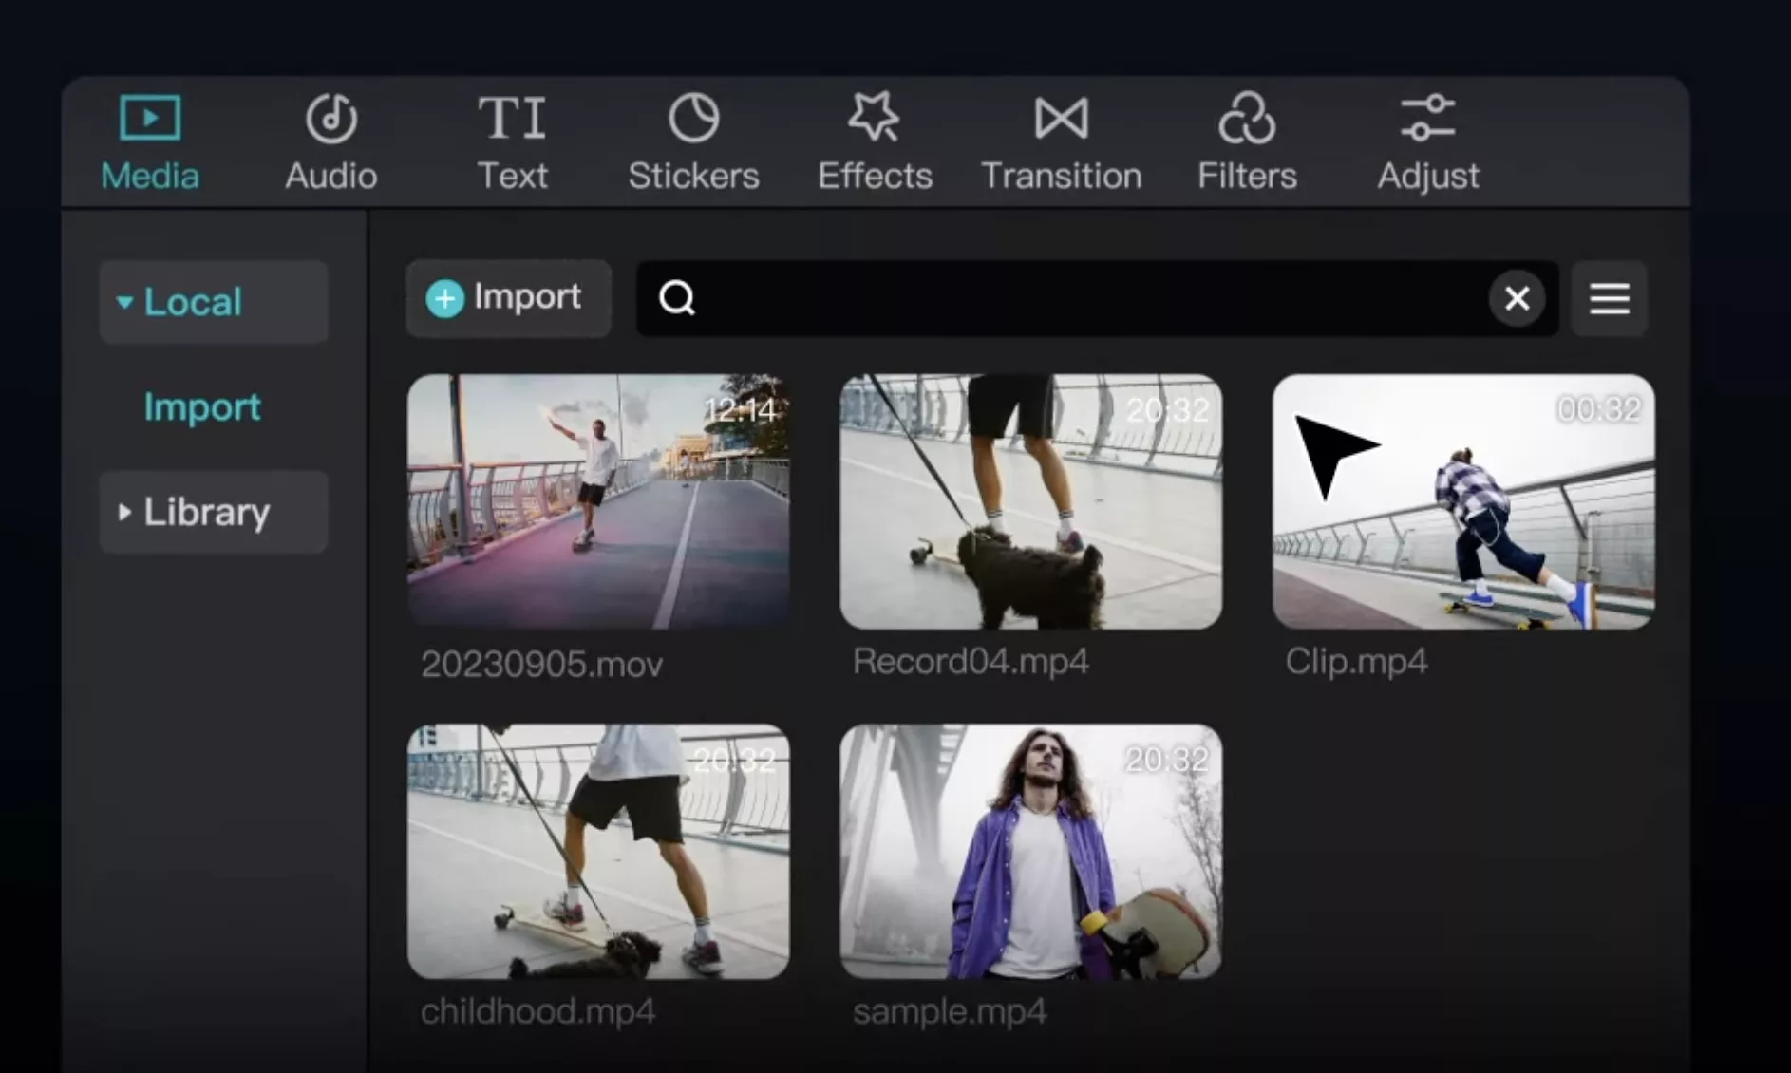Screen dimensions: 1791x1073
Task: Click the magnifier search icon
Action: pyautogui.click(x=677, y=298)
